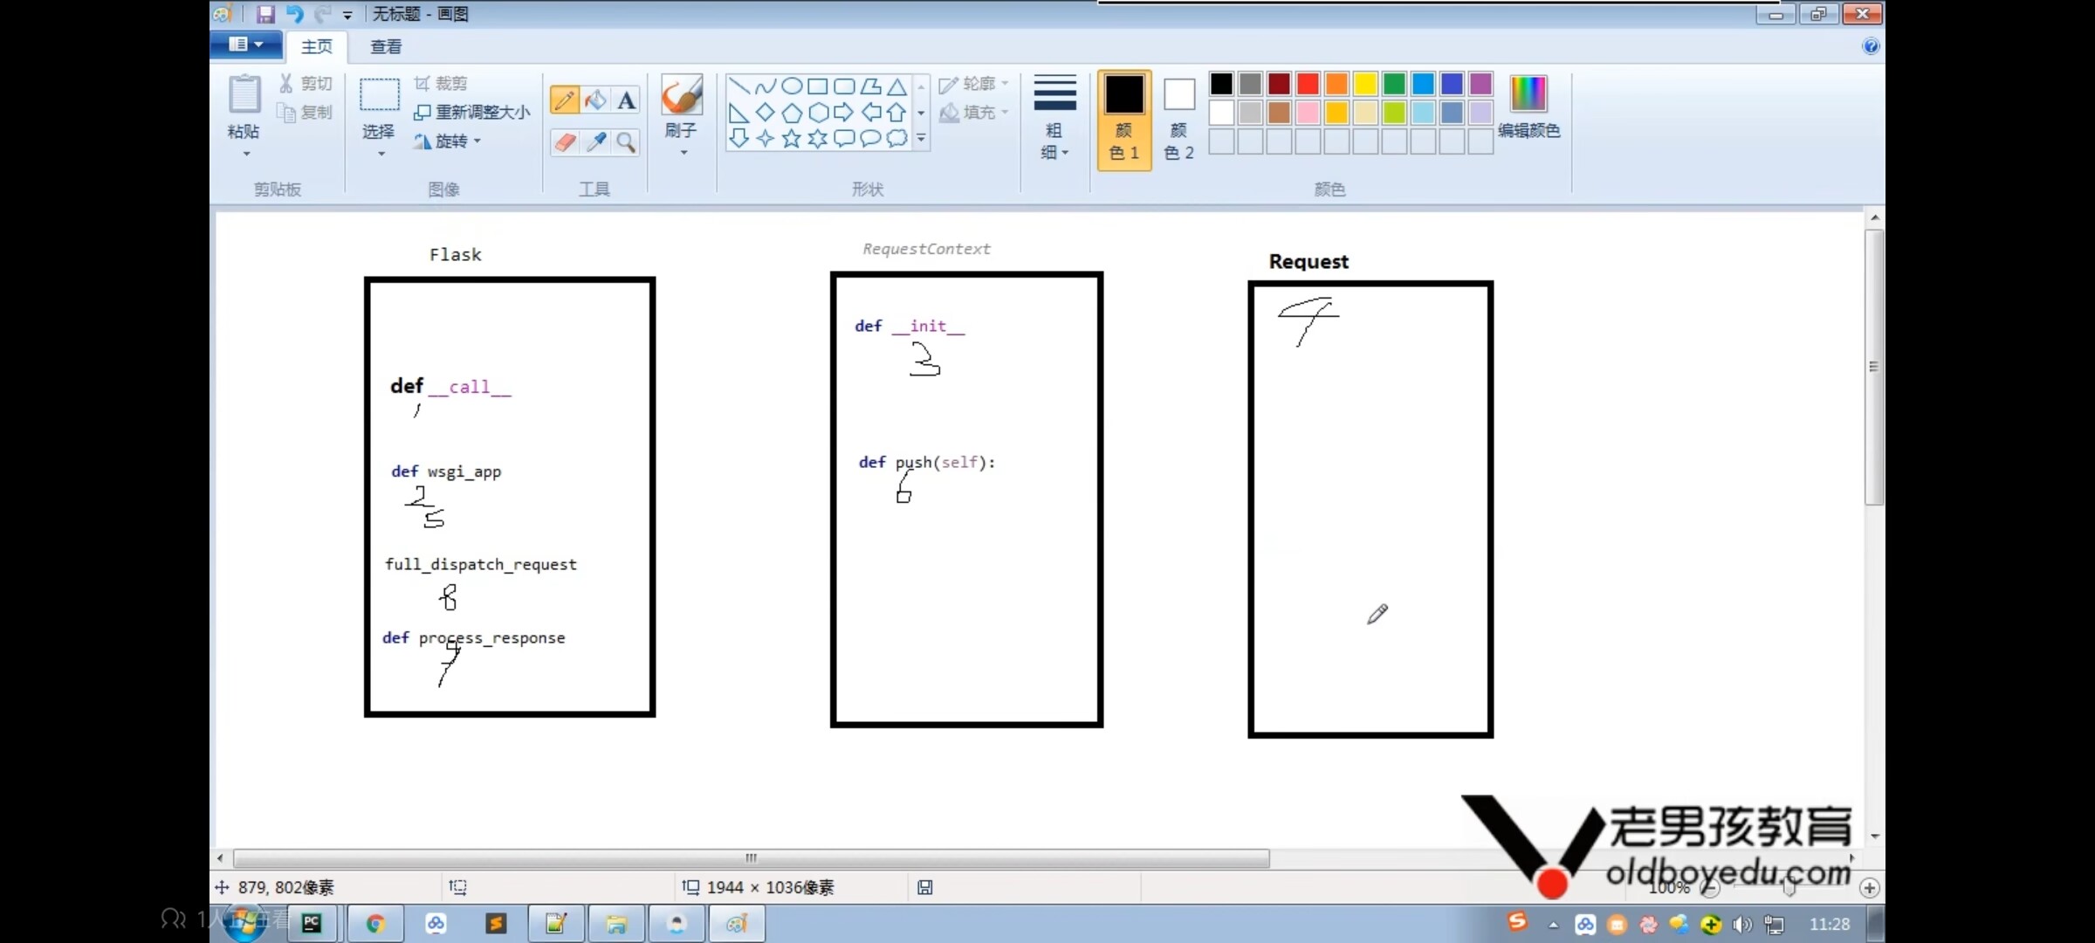Activate the 颜色 2 color selector

[x=1178, y=120]
